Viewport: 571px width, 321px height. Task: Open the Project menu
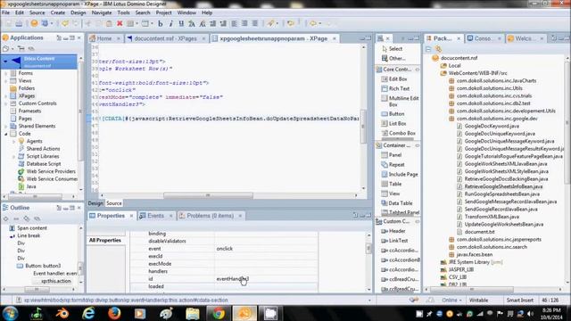coord(163,12)
